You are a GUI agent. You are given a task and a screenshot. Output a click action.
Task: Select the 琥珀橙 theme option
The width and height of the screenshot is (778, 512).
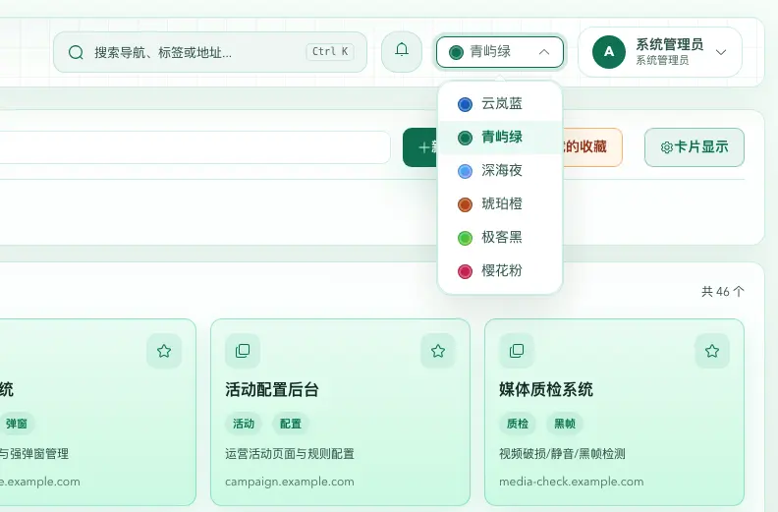(x=500, y=204)
